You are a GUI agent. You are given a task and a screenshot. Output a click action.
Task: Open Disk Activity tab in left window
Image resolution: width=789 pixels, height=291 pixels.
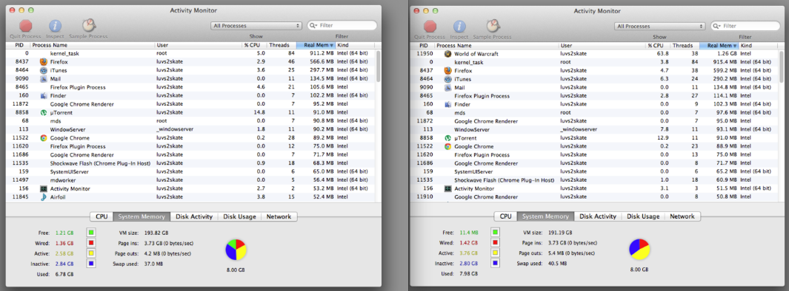[x=194, y=216]
